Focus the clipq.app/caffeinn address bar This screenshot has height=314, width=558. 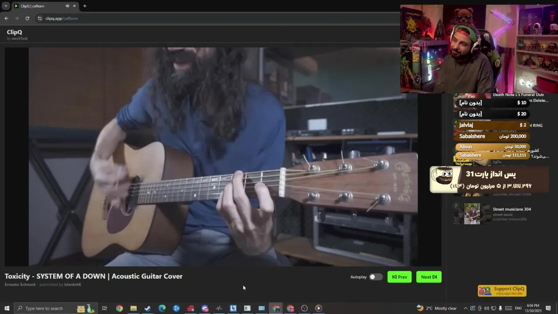tap(218, 18)
